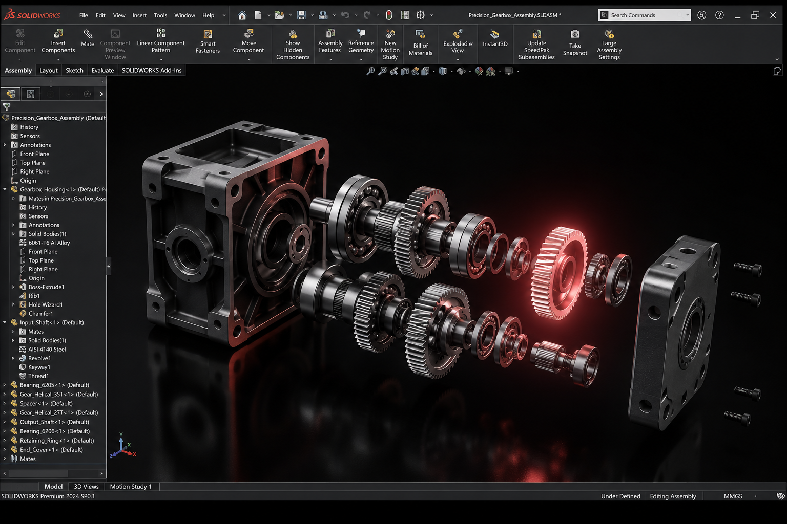Expand the Output_Shaft<1> component
The width and height of the screenshot is (787, 524).
click(5, 422)
